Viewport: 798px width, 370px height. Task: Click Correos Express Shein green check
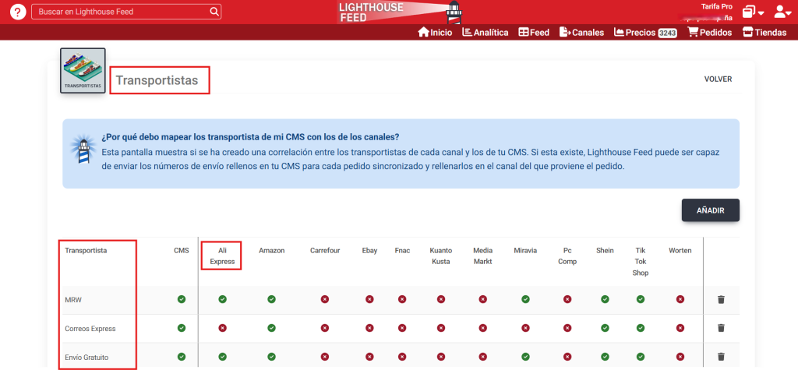[605, 328]
